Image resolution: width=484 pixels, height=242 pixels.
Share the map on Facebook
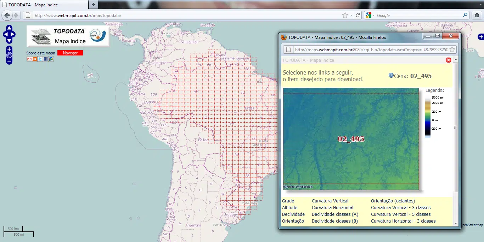pyautogui.click(x=46, y=59)
